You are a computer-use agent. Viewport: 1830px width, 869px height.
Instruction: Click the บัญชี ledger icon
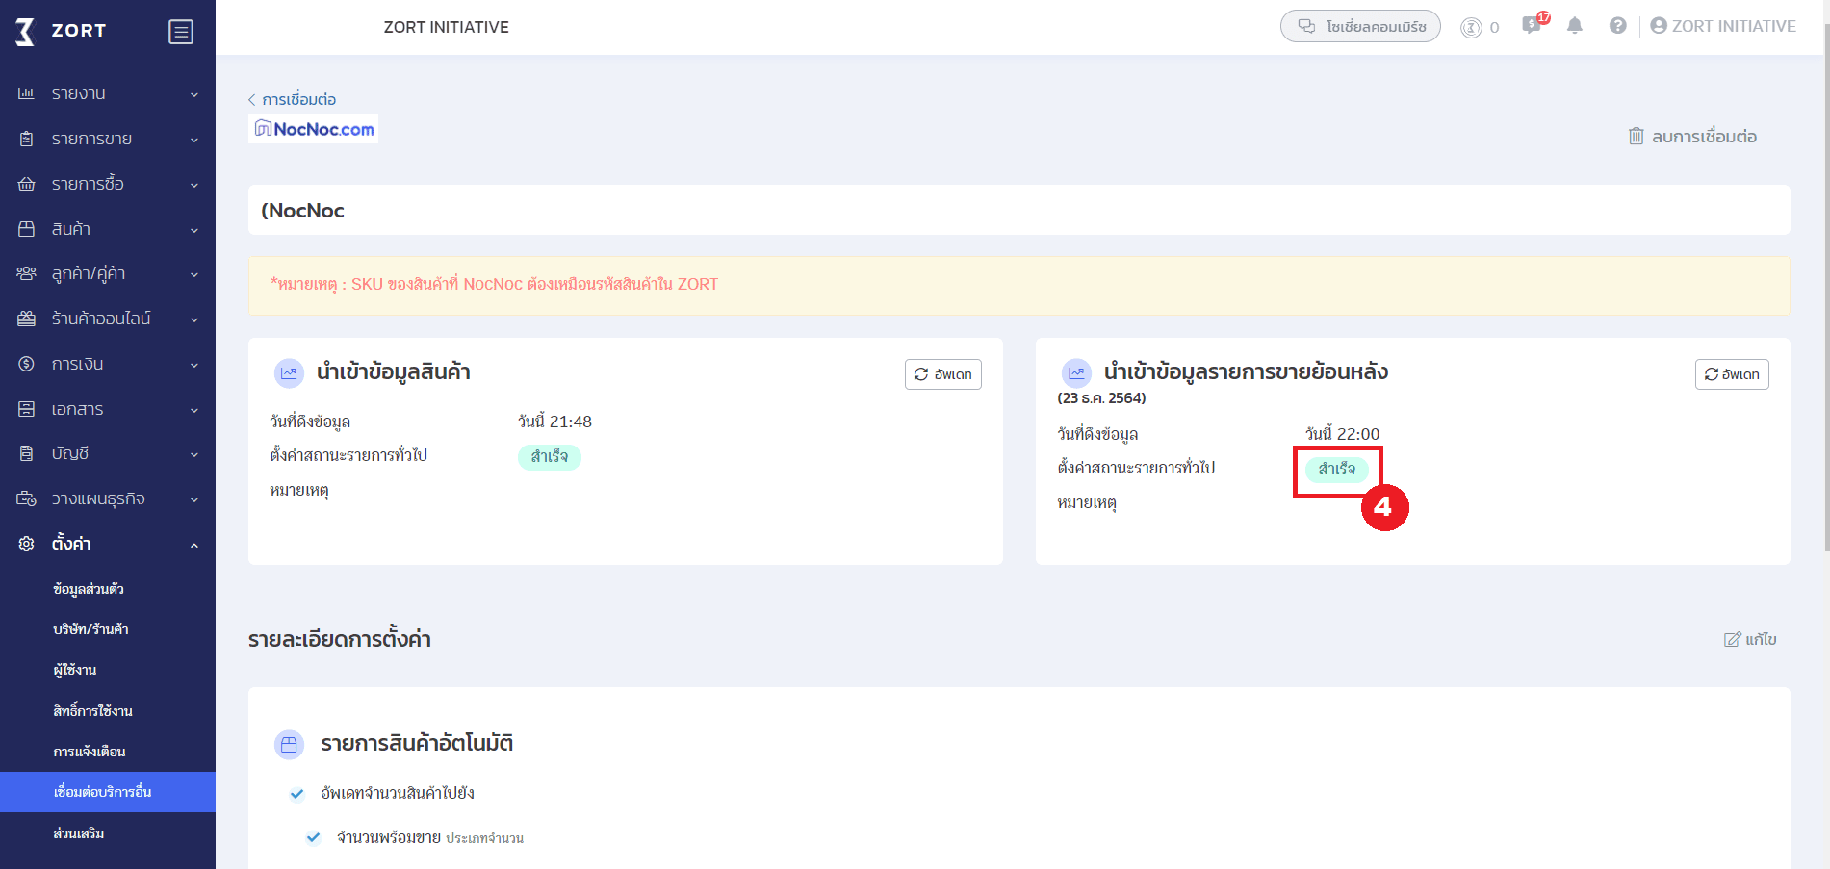[26, 453]
